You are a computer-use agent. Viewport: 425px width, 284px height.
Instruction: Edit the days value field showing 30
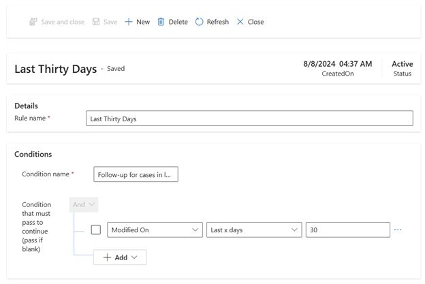pyautogui.click(x=347, y=230)
